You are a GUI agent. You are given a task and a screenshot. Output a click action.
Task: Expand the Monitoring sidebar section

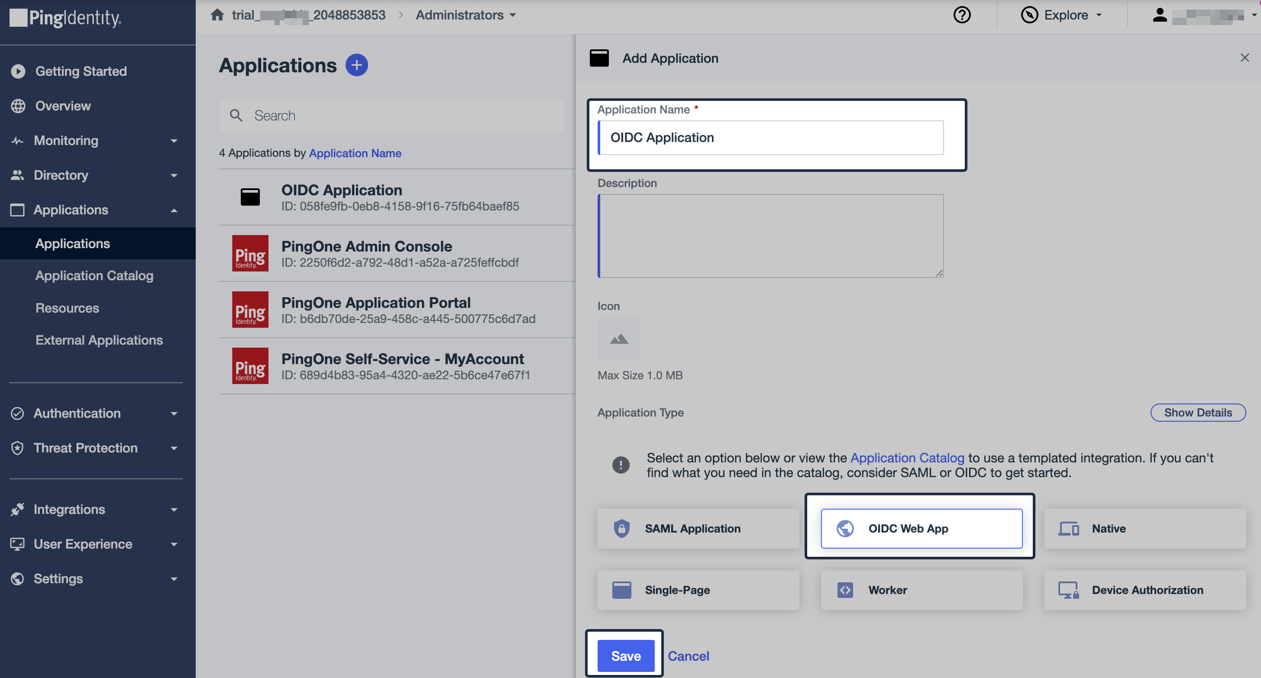(174, 141)
